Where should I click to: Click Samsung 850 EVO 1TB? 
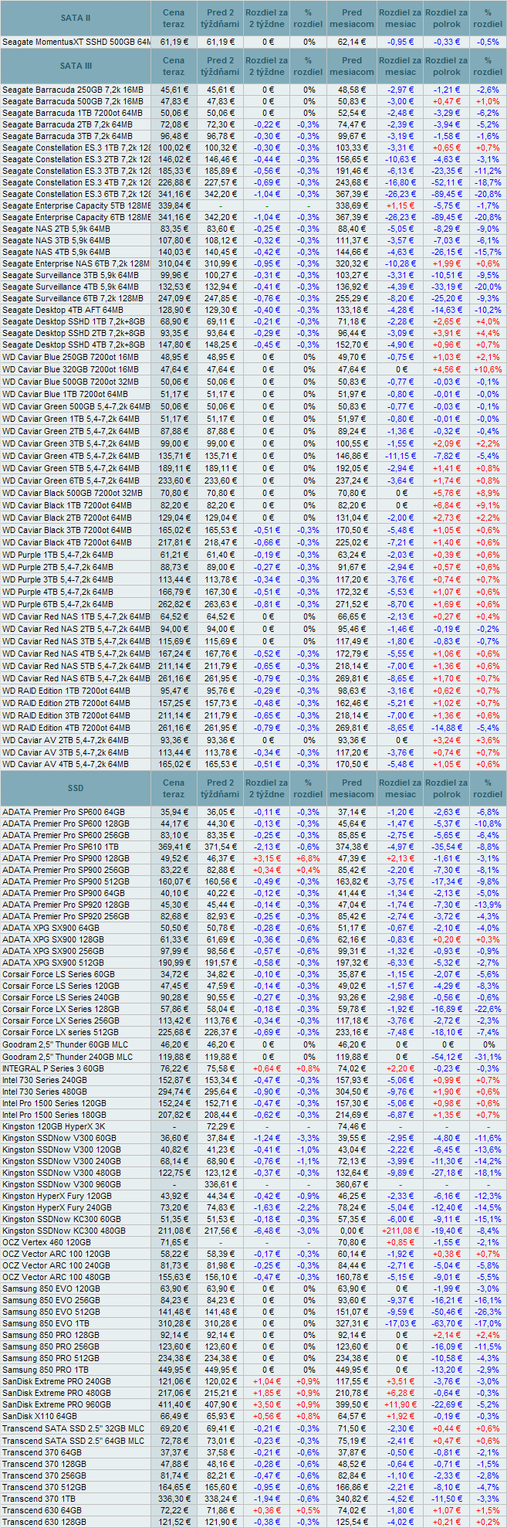(x=46, y=1323)
